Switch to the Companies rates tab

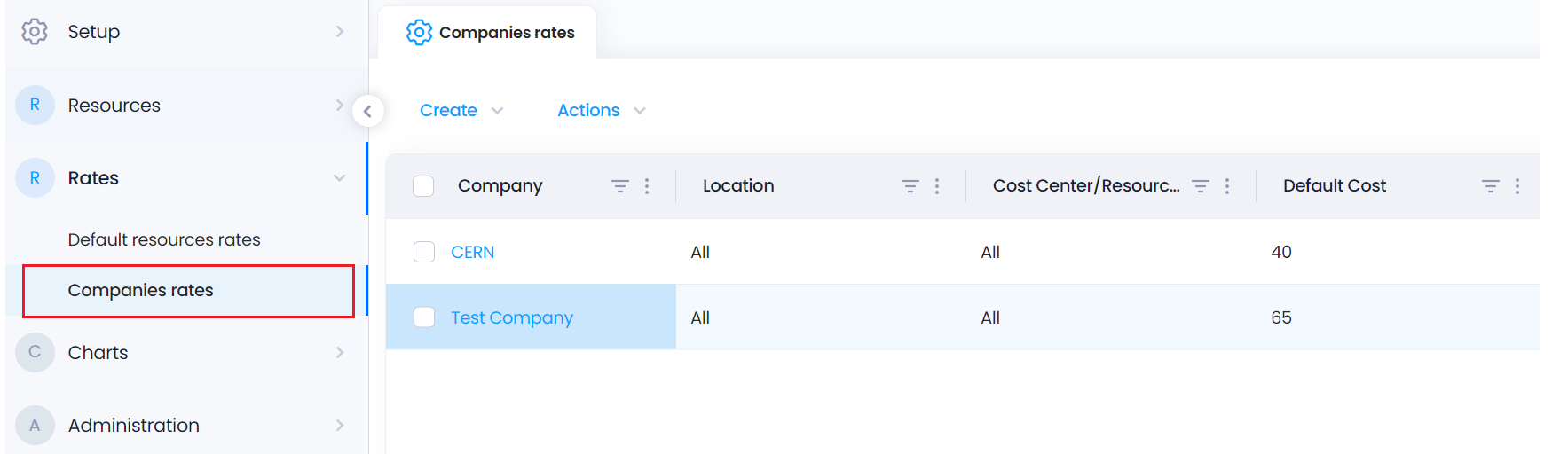click(490, 33)
